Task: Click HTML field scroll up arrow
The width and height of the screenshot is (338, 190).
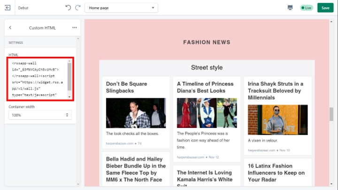Action: coord(69,61)
